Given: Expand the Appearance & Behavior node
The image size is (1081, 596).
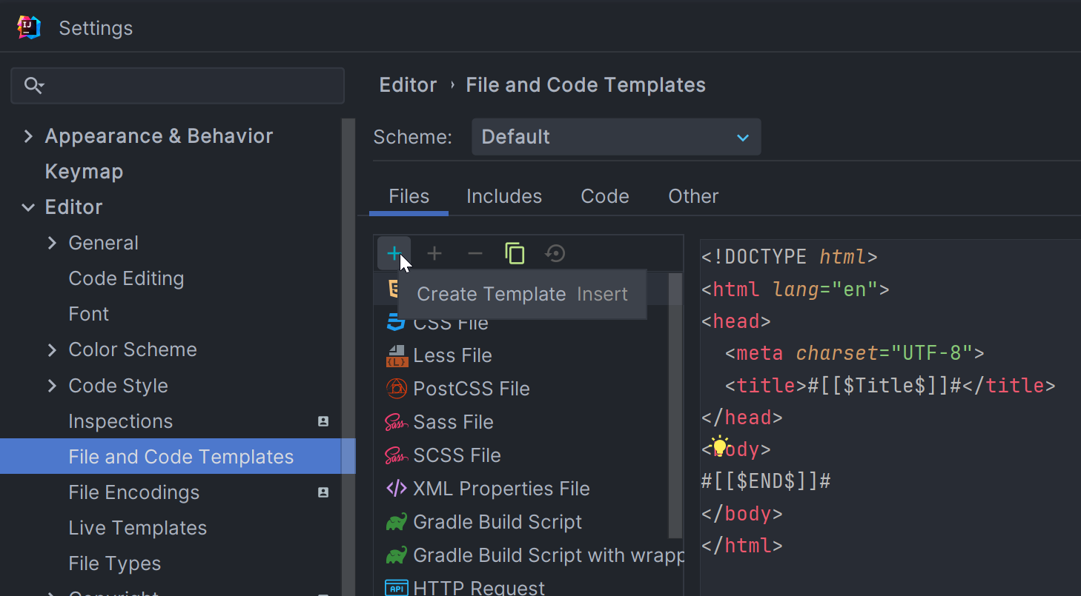Looking at the screenshot, I should [28, 136].
